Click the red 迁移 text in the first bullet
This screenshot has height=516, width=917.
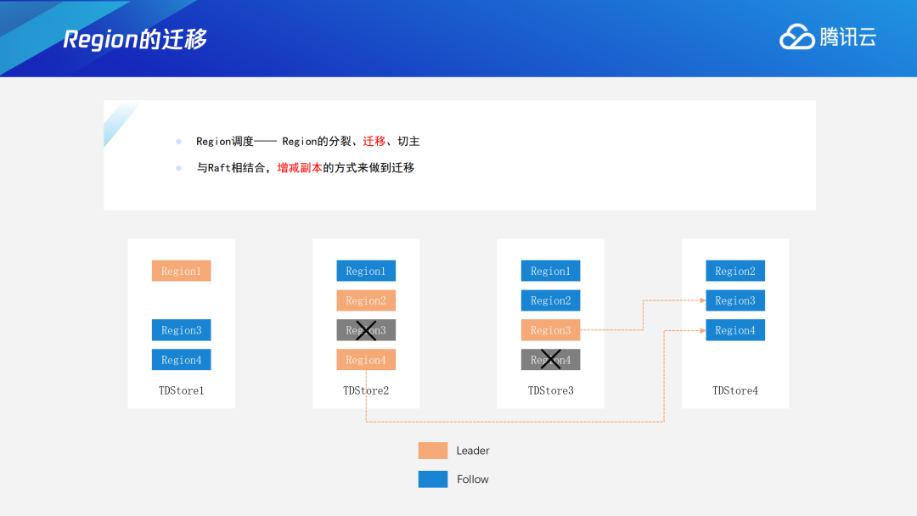click(x=374, y=142)
